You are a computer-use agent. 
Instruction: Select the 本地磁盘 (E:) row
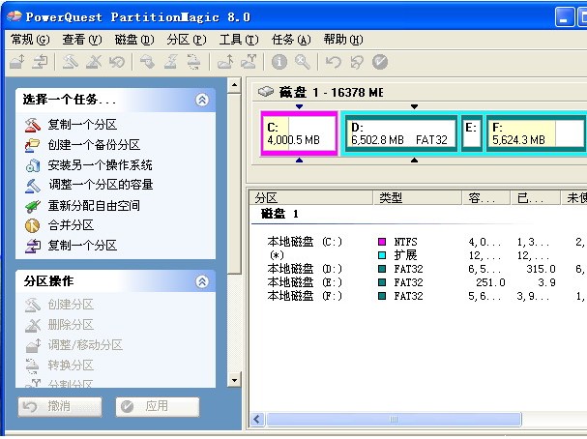point(418,282)
